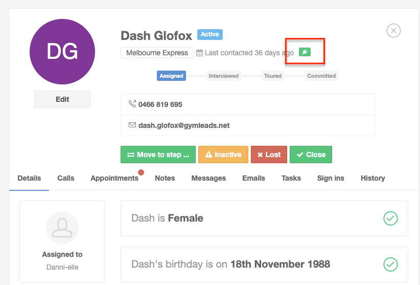Click the DG purple avatar circle
Image resolution: width=420 pixels, height=285 pixels.
62,52
